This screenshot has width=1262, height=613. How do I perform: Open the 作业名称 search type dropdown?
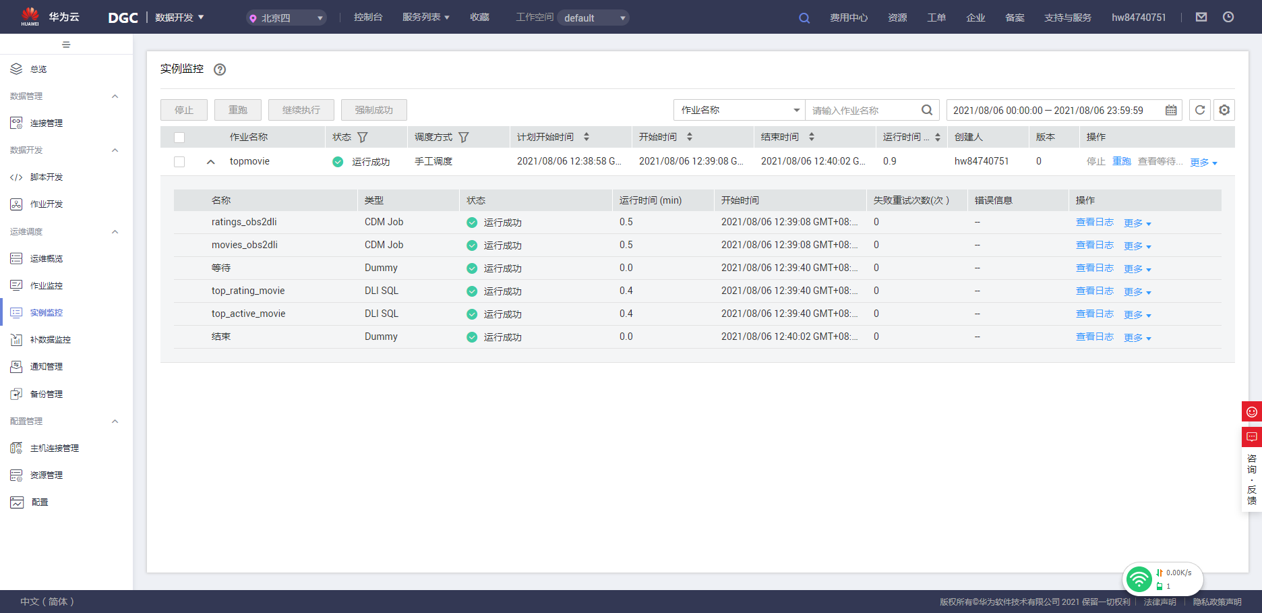[x=740, y=110]
